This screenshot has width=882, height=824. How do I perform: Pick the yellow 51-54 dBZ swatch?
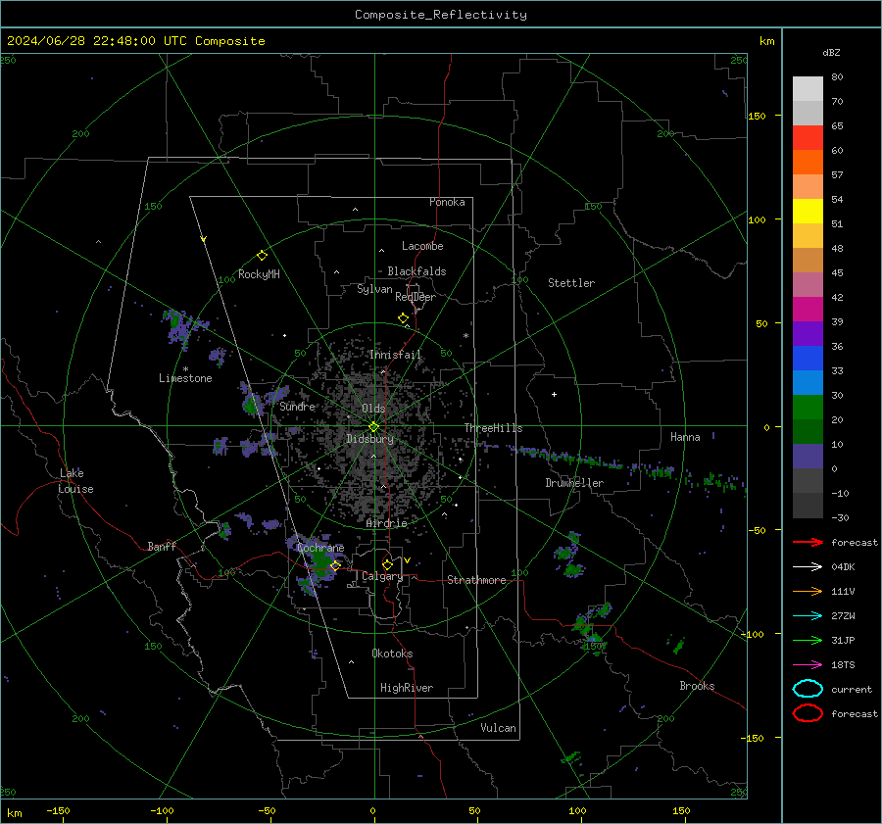tap(808, 212)
